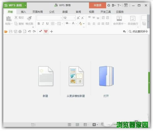Switch to the 数据 tab
Screen dimensions: 153x131
coord(65,12)
